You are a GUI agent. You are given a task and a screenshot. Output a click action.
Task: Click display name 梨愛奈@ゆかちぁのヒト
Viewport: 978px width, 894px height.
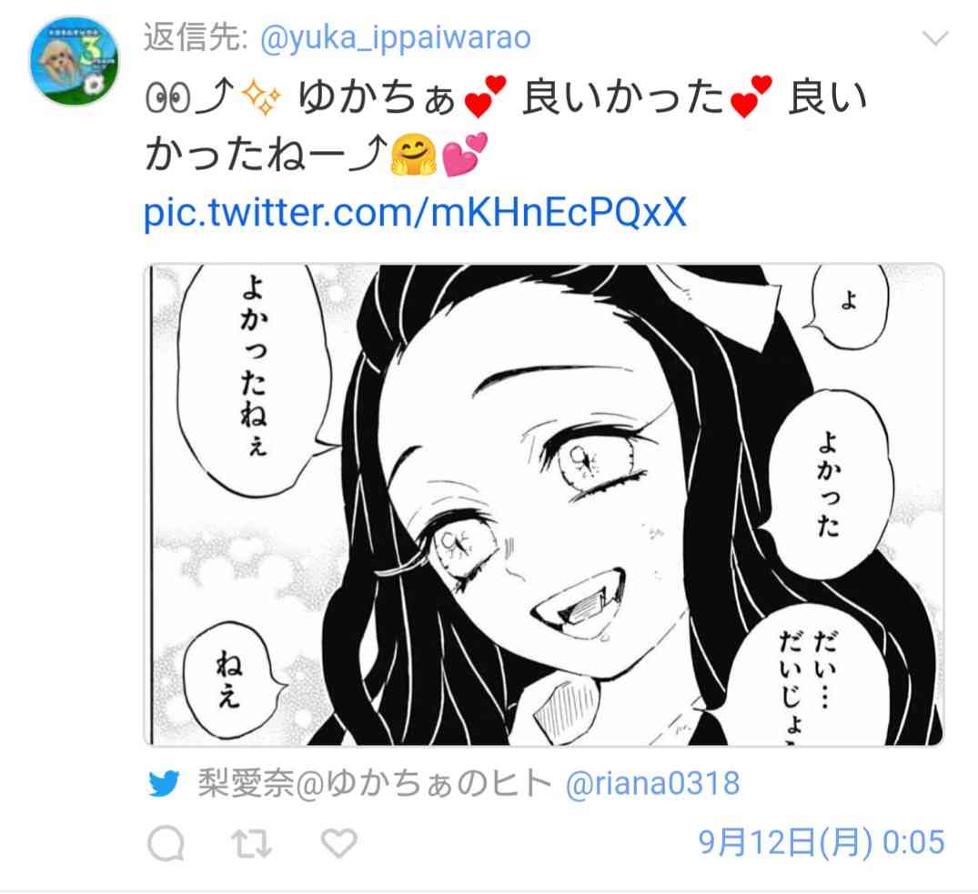pos(375,783)
